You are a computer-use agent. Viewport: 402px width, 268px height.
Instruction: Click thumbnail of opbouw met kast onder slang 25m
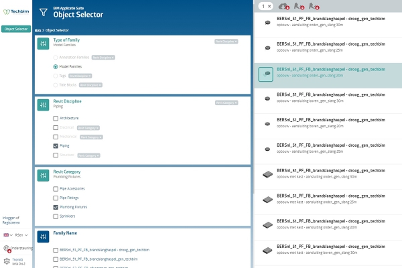tap(267, 200)
